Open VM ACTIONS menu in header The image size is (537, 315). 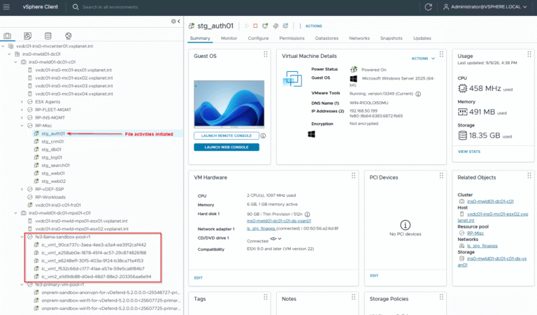(310, 26)
